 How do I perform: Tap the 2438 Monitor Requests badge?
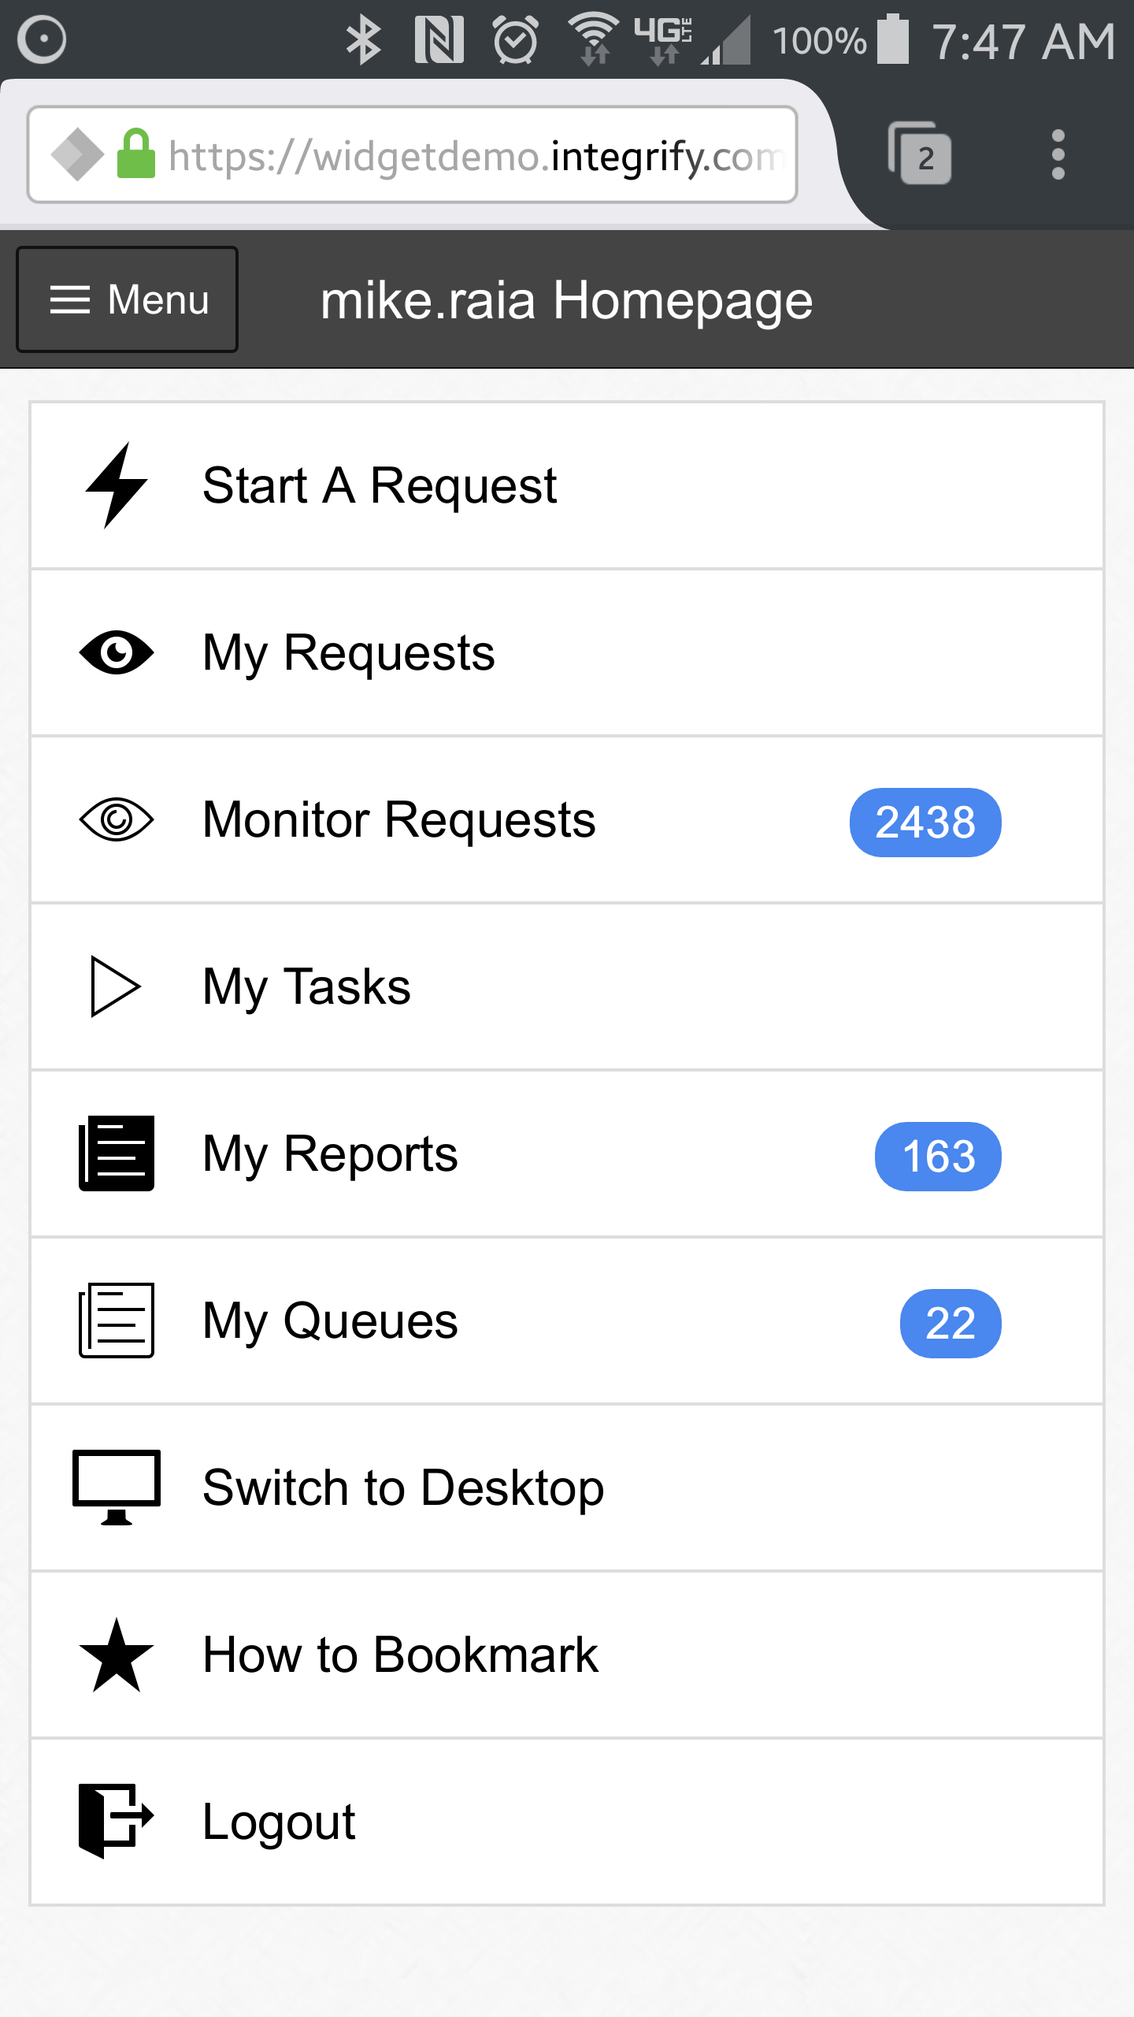925,822
